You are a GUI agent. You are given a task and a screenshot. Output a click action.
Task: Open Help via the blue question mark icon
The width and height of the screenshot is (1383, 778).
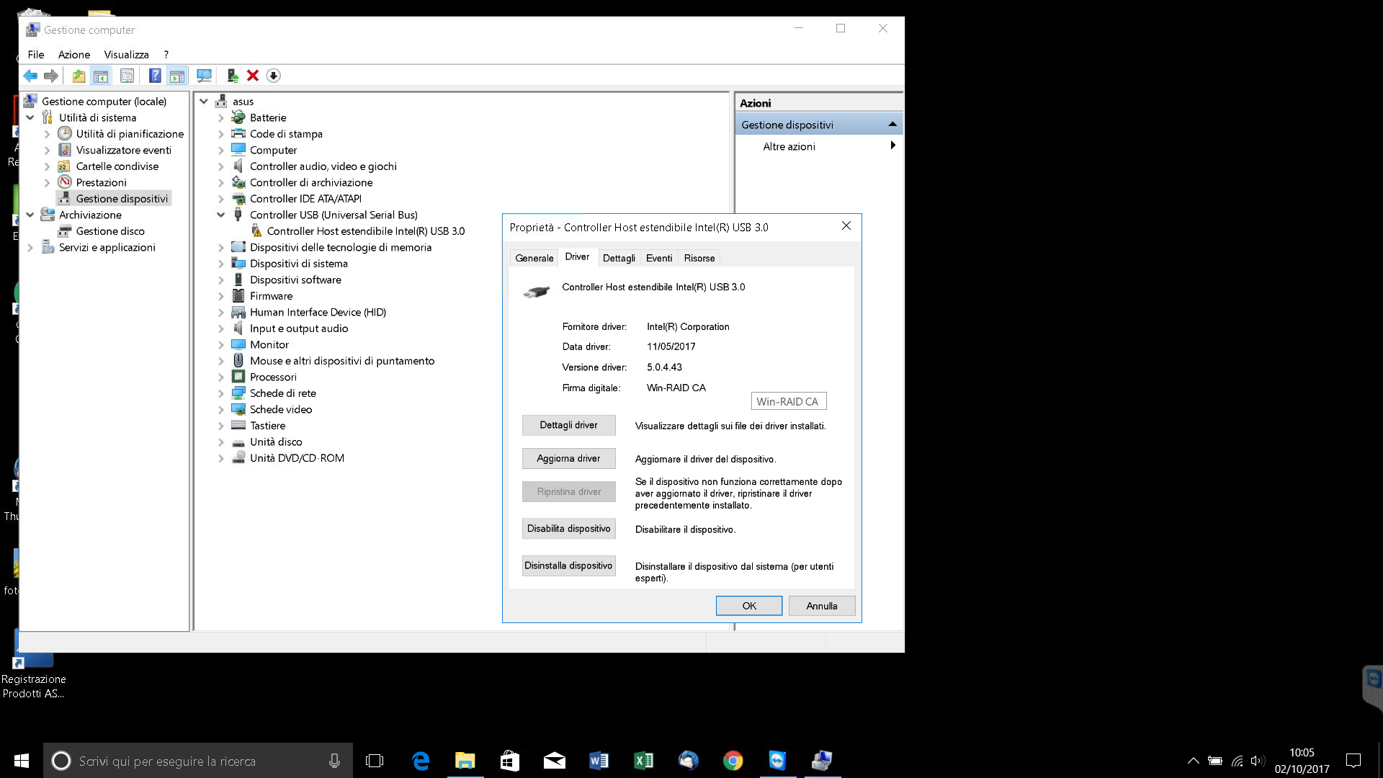(x=155, y=76)
